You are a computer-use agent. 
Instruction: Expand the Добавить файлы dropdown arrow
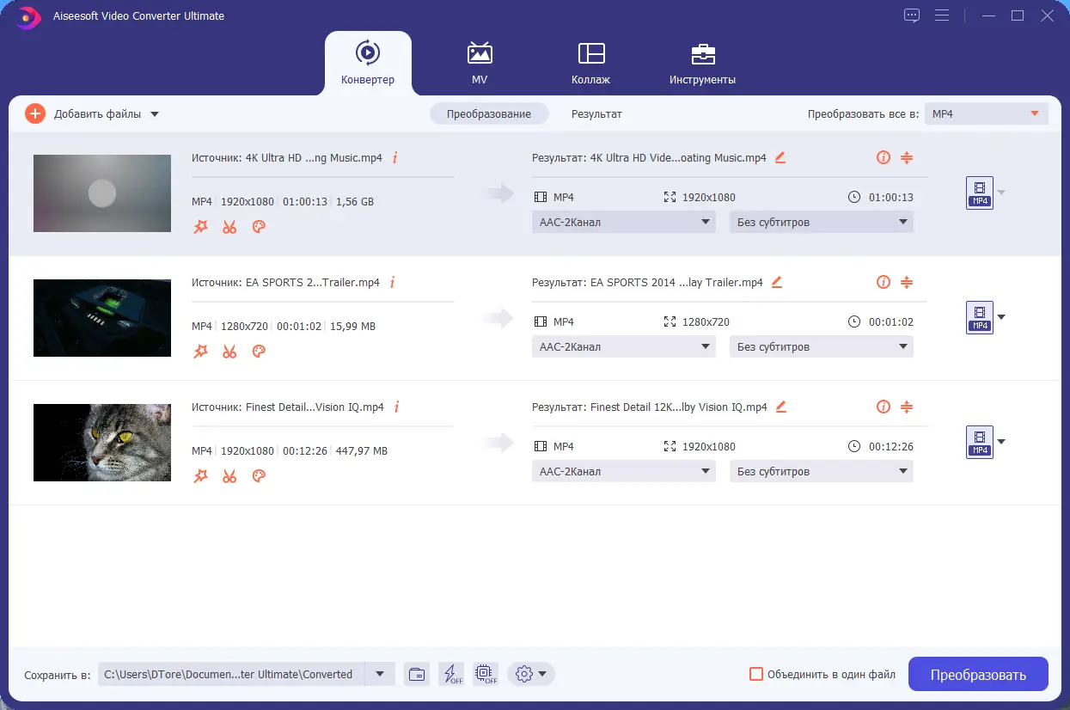click(155, 114)
